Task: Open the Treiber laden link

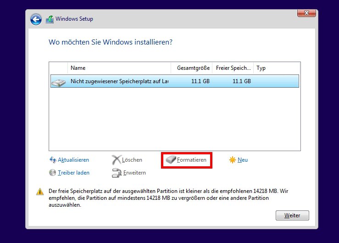Action: [x=73, y=173]
